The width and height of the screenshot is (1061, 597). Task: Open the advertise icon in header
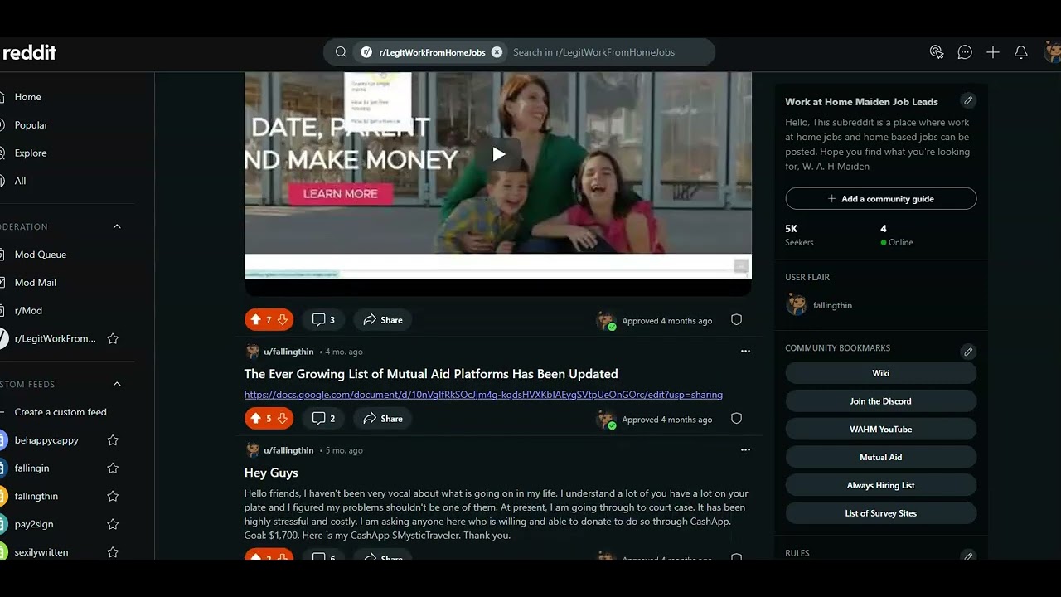[937, 52]
